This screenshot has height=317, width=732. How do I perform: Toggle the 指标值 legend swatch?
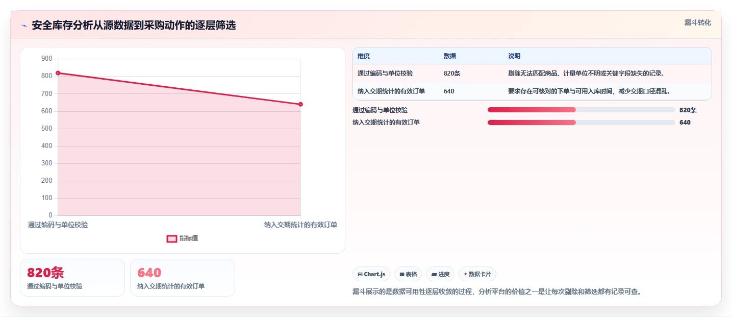[172, 238]
